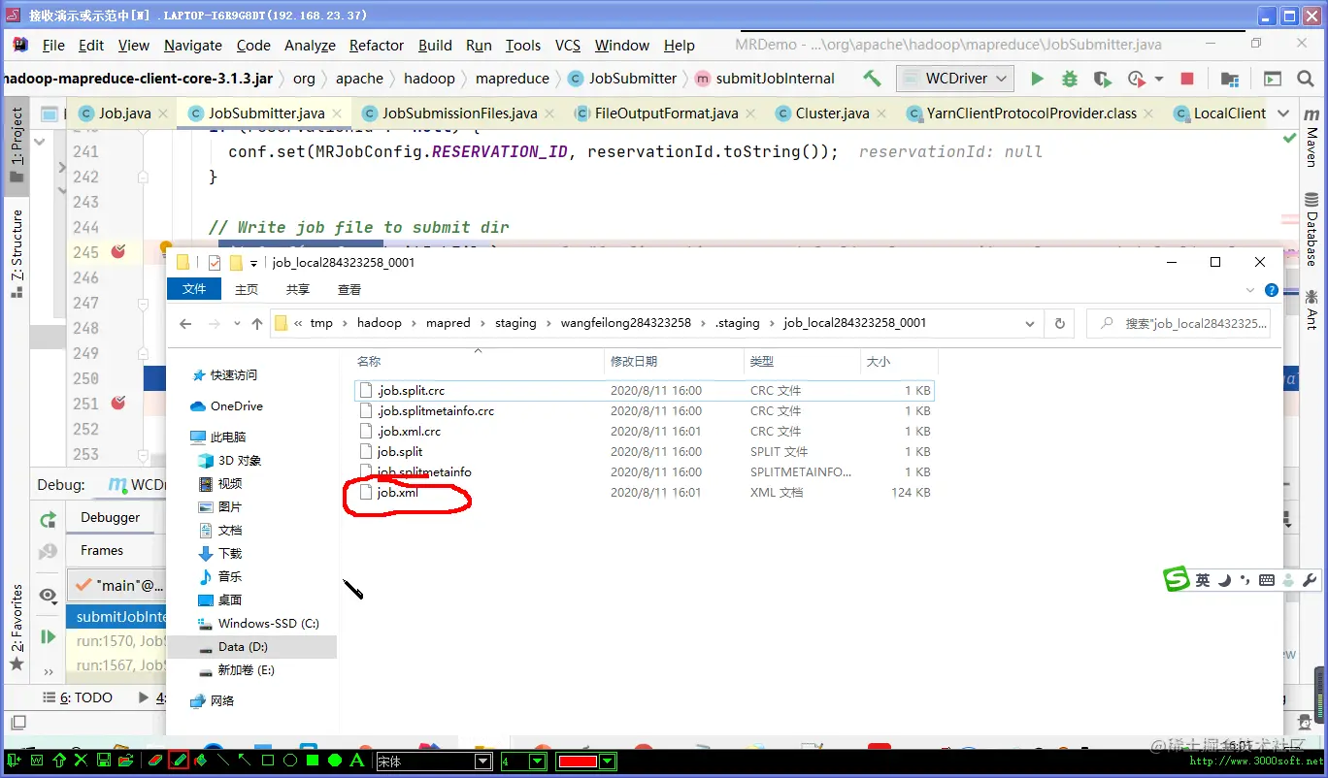Click the Search Everywhere magnifier icon
1328x778 pixels.
coord(1304,79)
